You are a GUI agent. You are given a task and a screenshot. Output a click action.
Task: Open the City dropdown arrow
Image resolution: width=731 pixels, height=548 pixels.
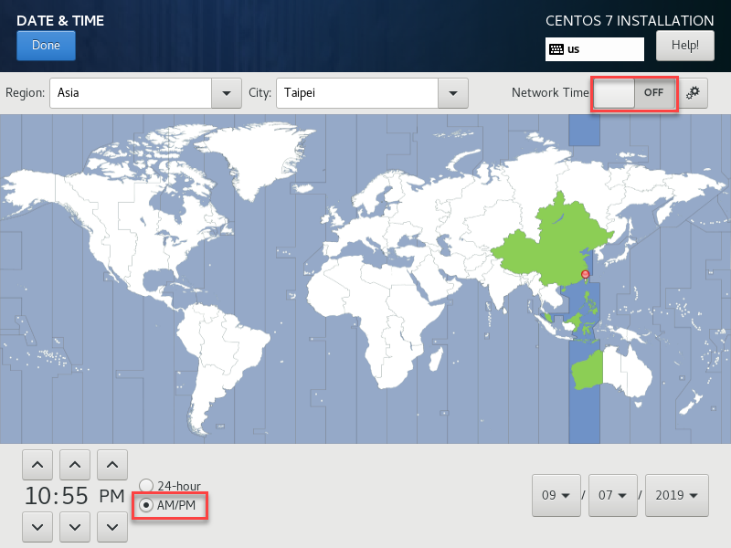(452, 93)
